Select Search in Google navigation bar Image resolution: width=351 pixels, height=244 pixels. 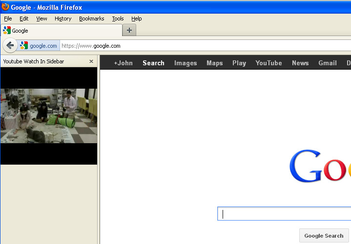point(154,63)
